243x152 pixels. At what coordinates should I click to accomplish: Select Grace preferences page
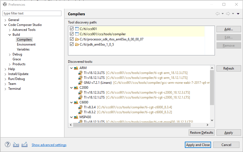(17, 59)
